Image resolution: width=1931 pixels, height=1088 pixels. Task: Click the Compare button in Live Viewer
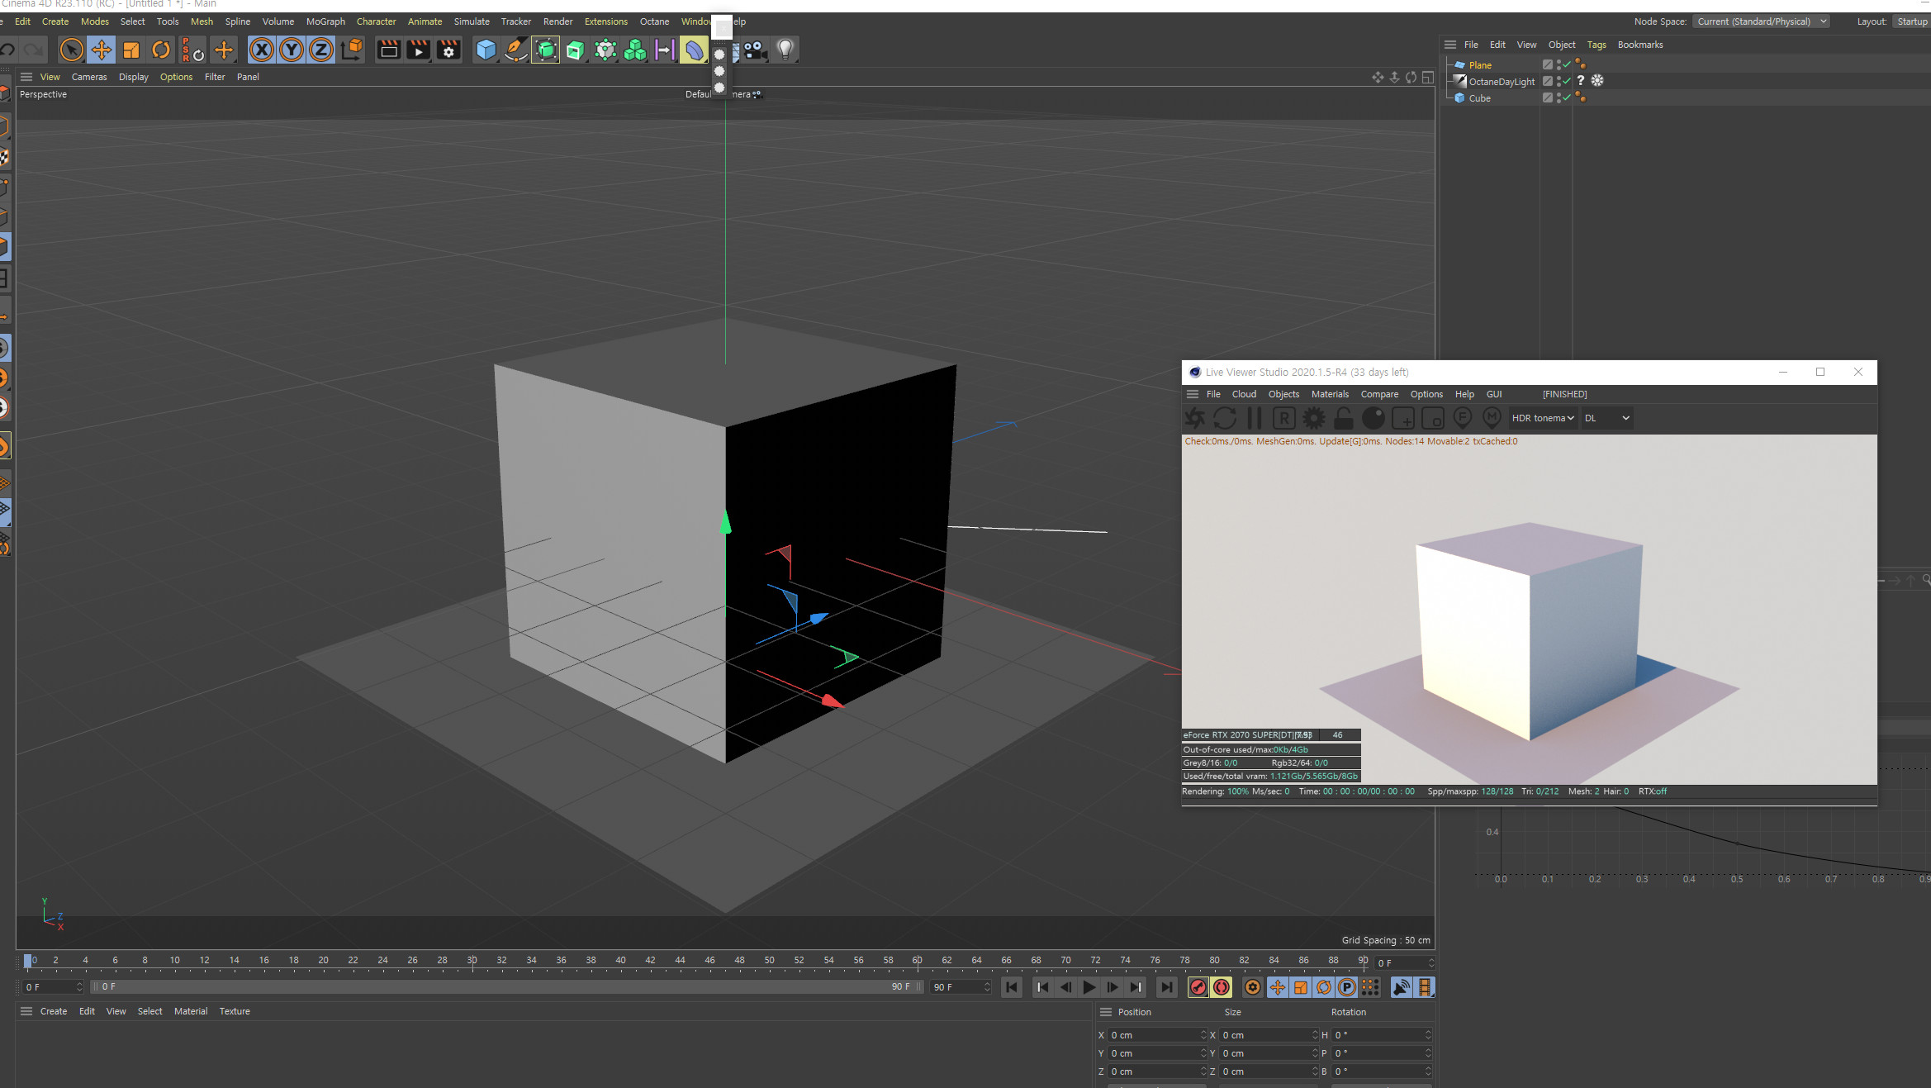1379,394
